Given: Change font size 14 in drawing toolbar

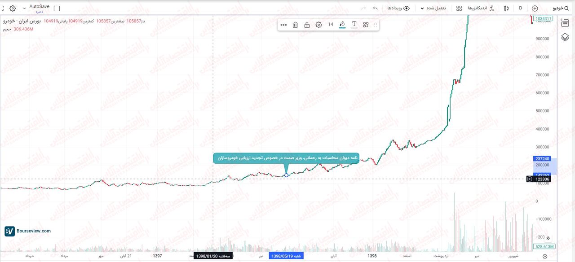Looking at the screenshot, I should [x=330, y=25].
